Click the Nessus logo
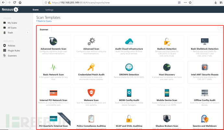The width and height of the screenshot is (224, 130). click(x=10, y=9)
